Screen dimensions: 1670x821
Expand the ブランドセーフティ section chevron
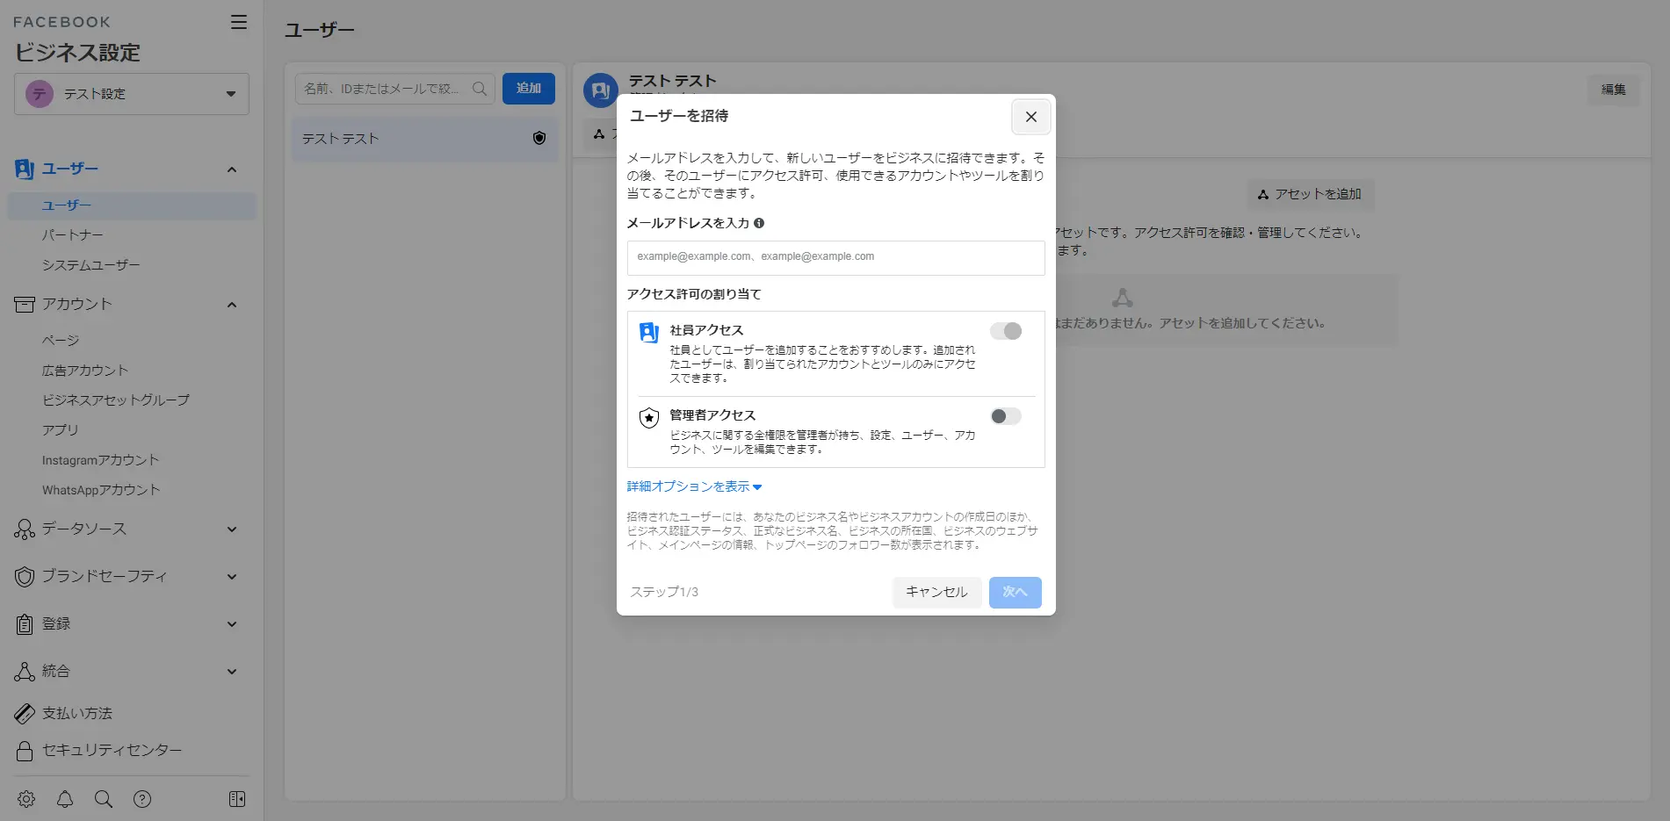pyautogui.click(x=232, y=577)
